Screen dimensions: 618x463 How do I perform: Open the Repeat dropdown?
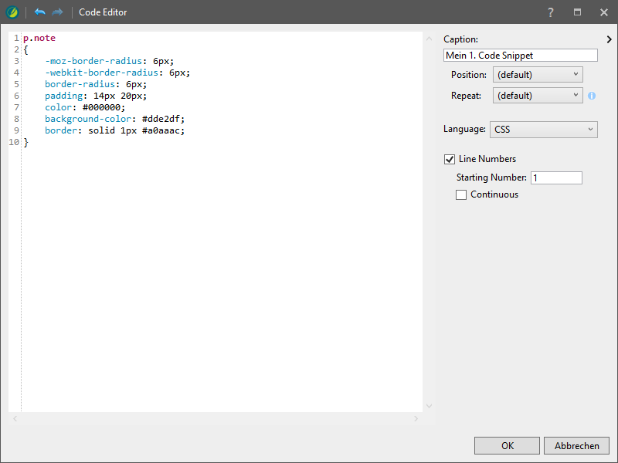coord(538,96)
